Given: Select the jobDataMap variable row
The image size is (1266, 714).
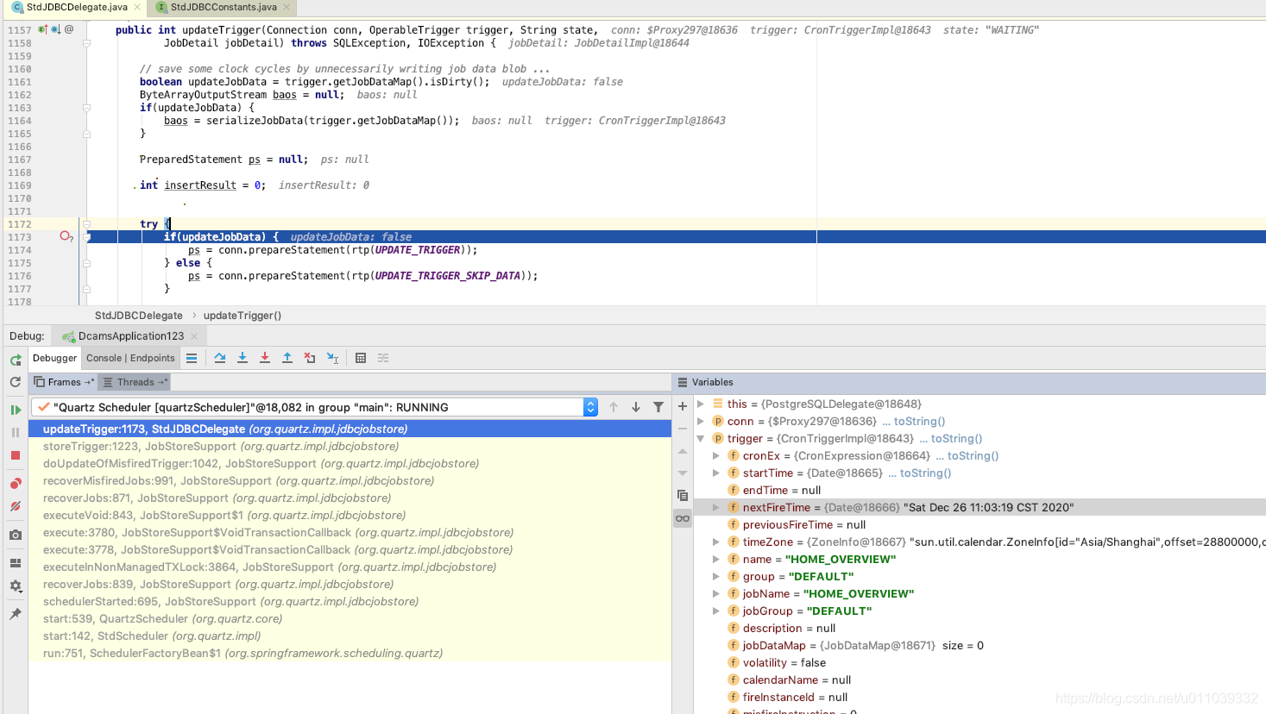Looking at the screenshot, I should [x=979, y=645].
